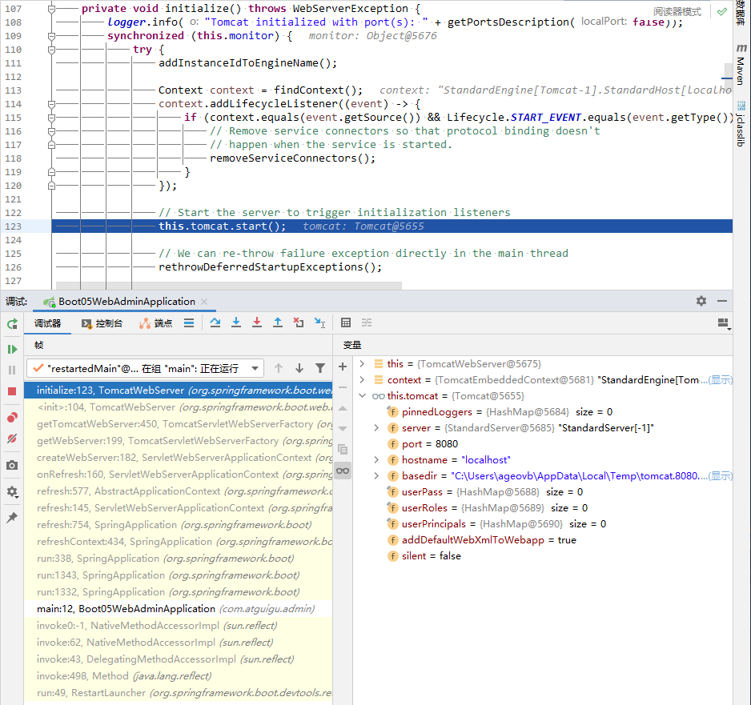This screenshot has width=751, height=705.
Task: Expand the basedir field
Action: [376, 476]
